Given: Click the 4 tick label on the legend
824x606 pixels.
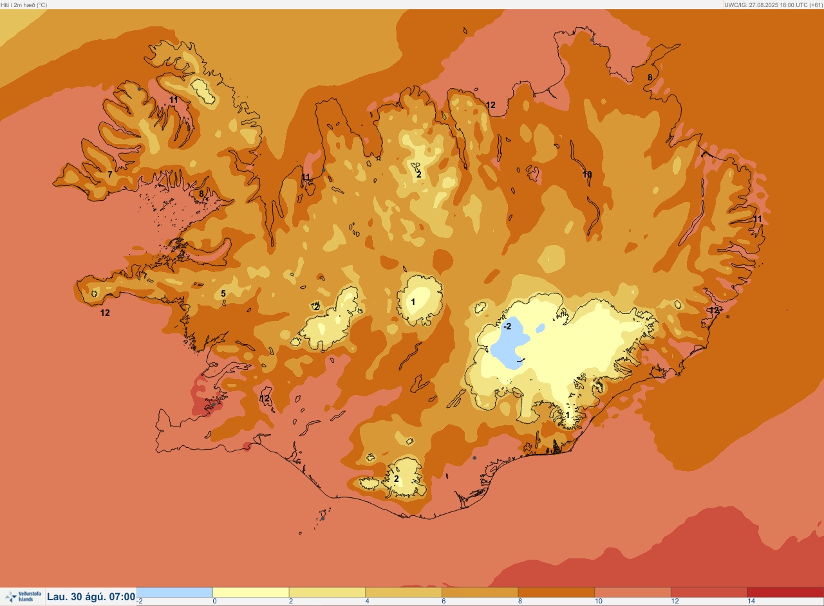Looking at the screenshot, I should (367, 601).
